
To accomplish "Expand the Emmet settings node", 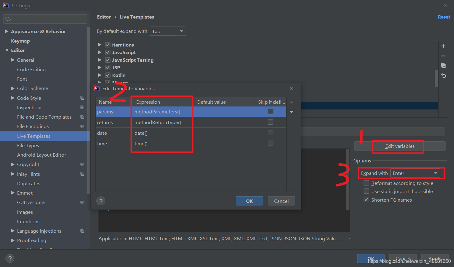I will point(13,193).
